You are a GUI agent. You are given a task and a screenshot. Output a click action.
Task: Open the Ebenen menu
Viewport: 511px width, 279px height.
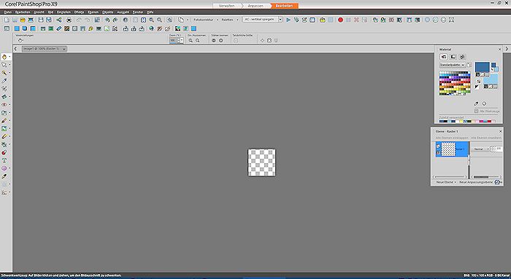tap(93, 12)
